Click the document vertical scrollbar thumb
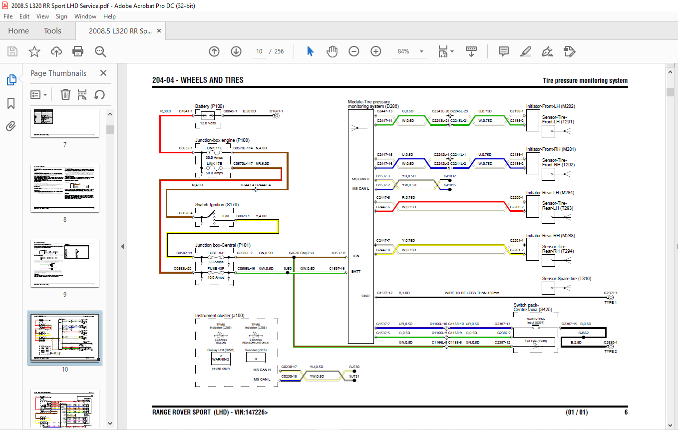Screen dimensions: 678x430 [670, 92]
